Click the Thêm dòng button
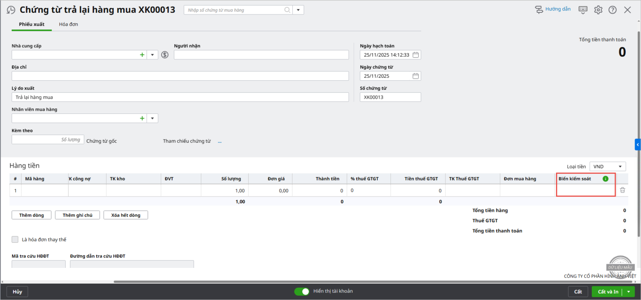This screenshot has width=641, height=300. 32,215
